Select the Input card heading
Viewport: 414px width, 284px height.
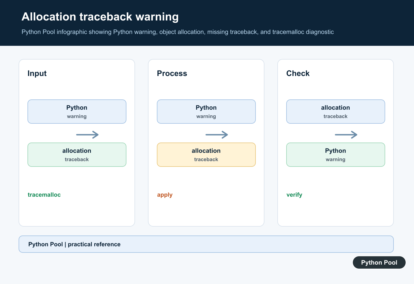(x=37, y=73)
